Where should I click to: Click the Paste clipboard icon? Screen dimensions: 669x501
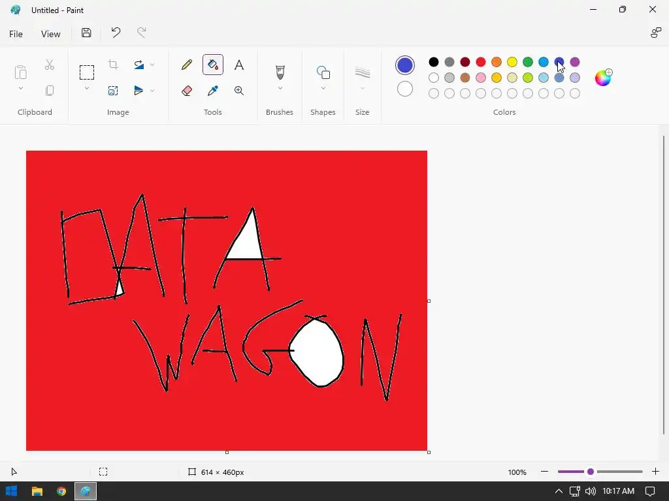[x=20, y=72]
